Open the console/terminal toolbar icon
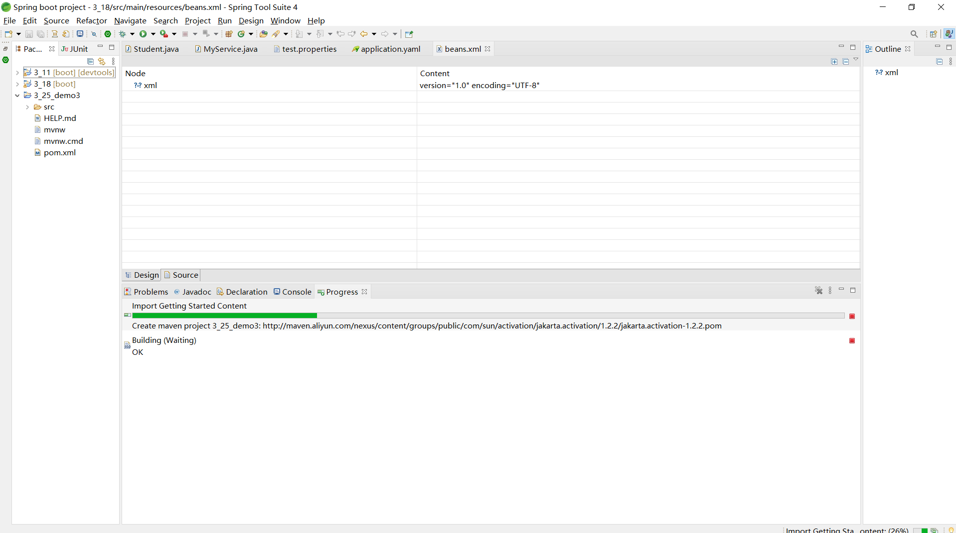 [x=80, y=34]
